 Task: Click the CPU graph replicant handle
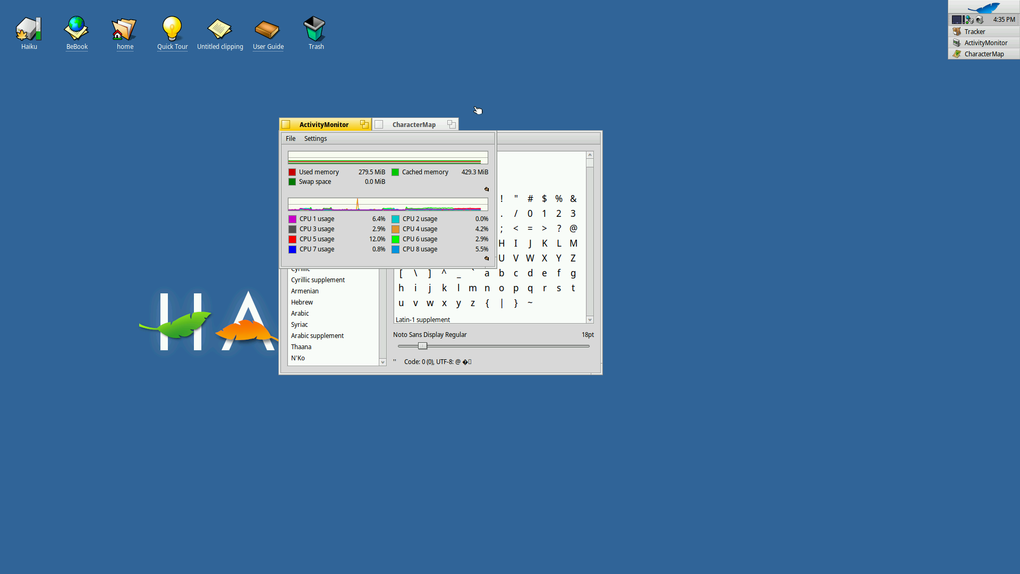[x=486, y=258]
